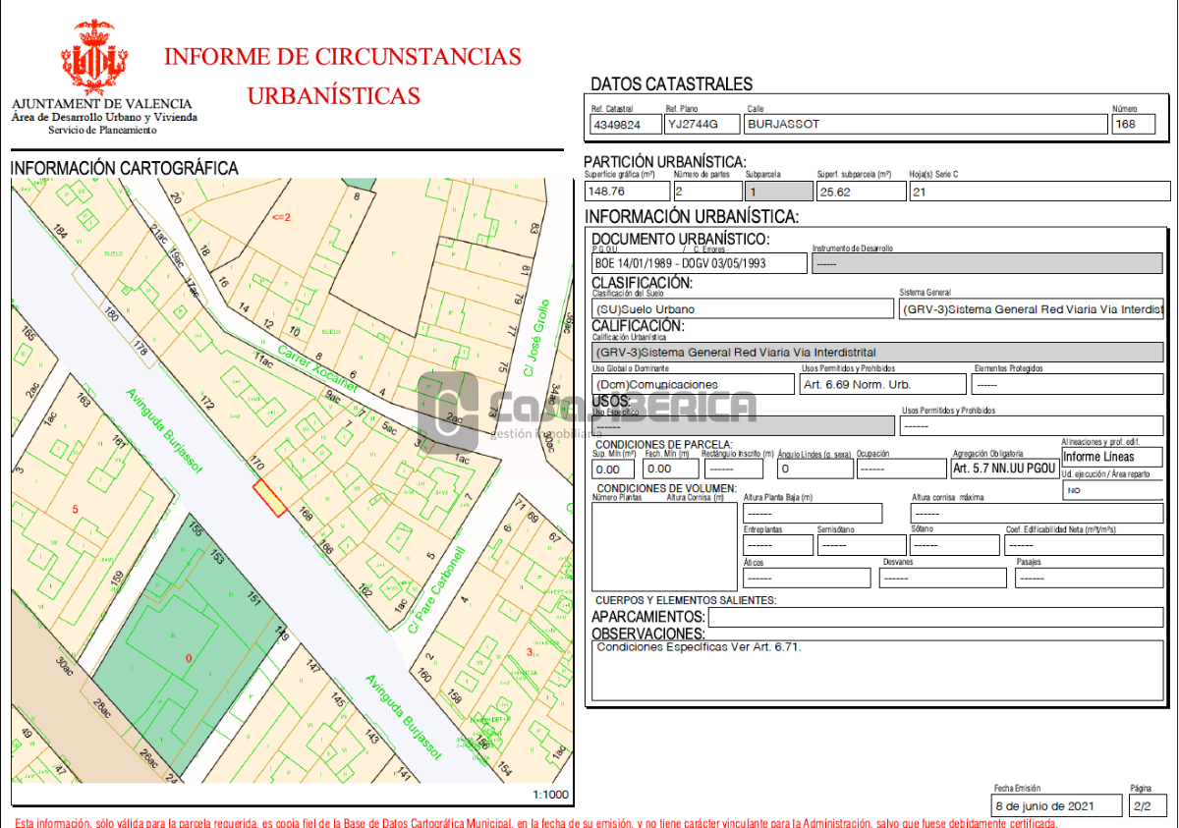Click the 1:1000 map scale label
The height and width of the screenshot is (828, 1179).
[551, 795]
